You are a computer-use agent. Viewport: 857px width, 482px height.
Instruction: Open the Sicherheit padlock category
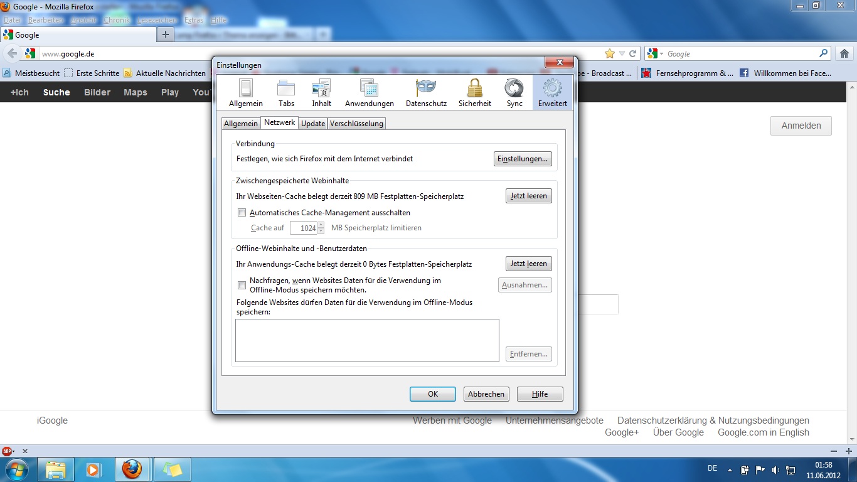[x=474, y=92]
